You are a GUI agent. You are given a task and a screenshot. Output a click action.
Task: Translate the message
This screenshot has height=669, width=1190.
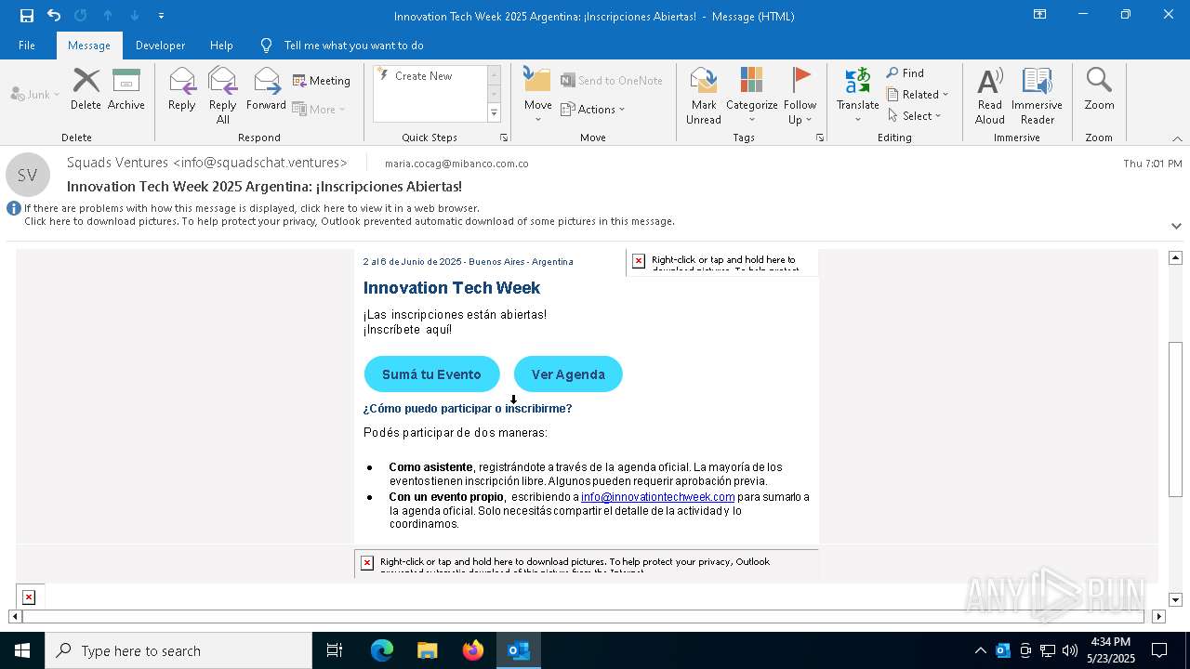(x=857, y=95)
